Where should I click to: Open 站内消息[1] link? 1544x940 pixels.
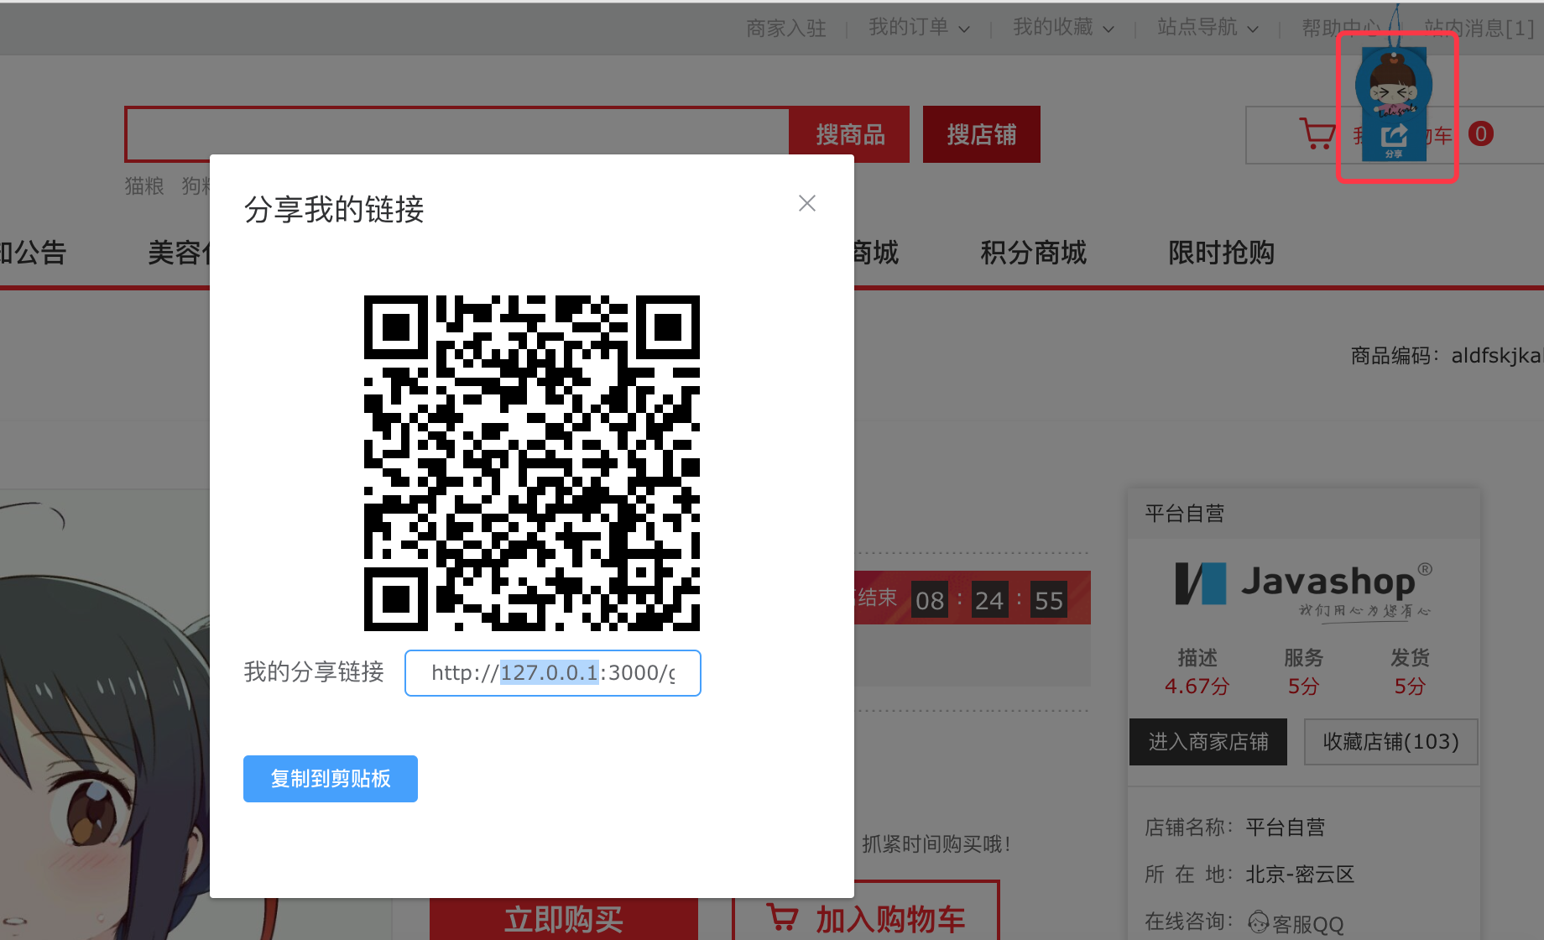[1479, 29]
